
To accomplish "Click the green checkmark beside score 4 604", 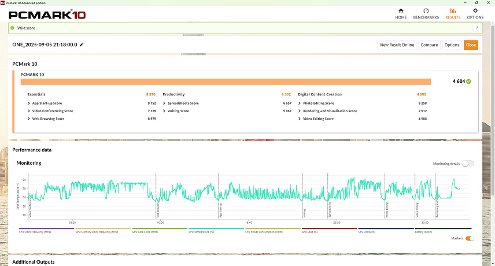I will click(468, 82).
